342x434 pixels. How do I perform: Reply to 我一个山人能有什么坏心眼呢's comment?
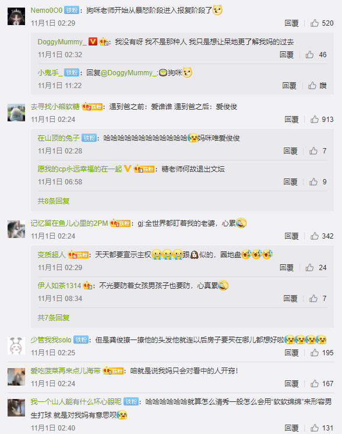point(292,428)
